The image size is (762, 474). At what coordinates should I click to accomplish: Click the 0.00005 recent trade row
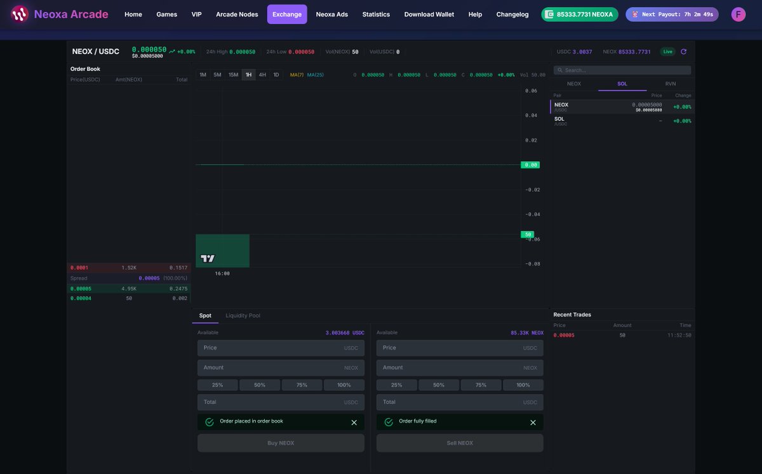point(622,335)
